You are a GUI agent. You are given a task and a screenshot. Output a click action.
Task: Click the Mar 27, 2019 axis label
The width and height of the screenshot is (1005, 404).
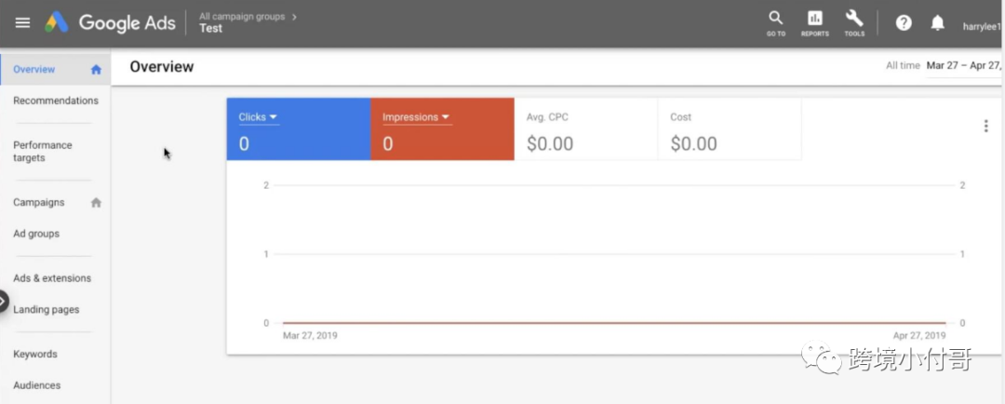click(310, 335)
